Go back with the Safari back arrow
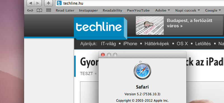Image resolution: width=224 pixels, height=103 pixels. [x=31, y=3]
